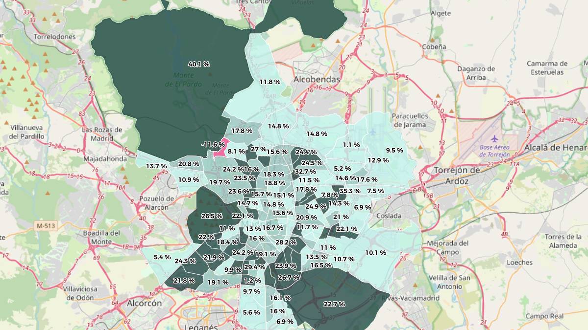588x330 pixels.
Task: Select the 9.5 % district label
Action: tap(394, 150)
